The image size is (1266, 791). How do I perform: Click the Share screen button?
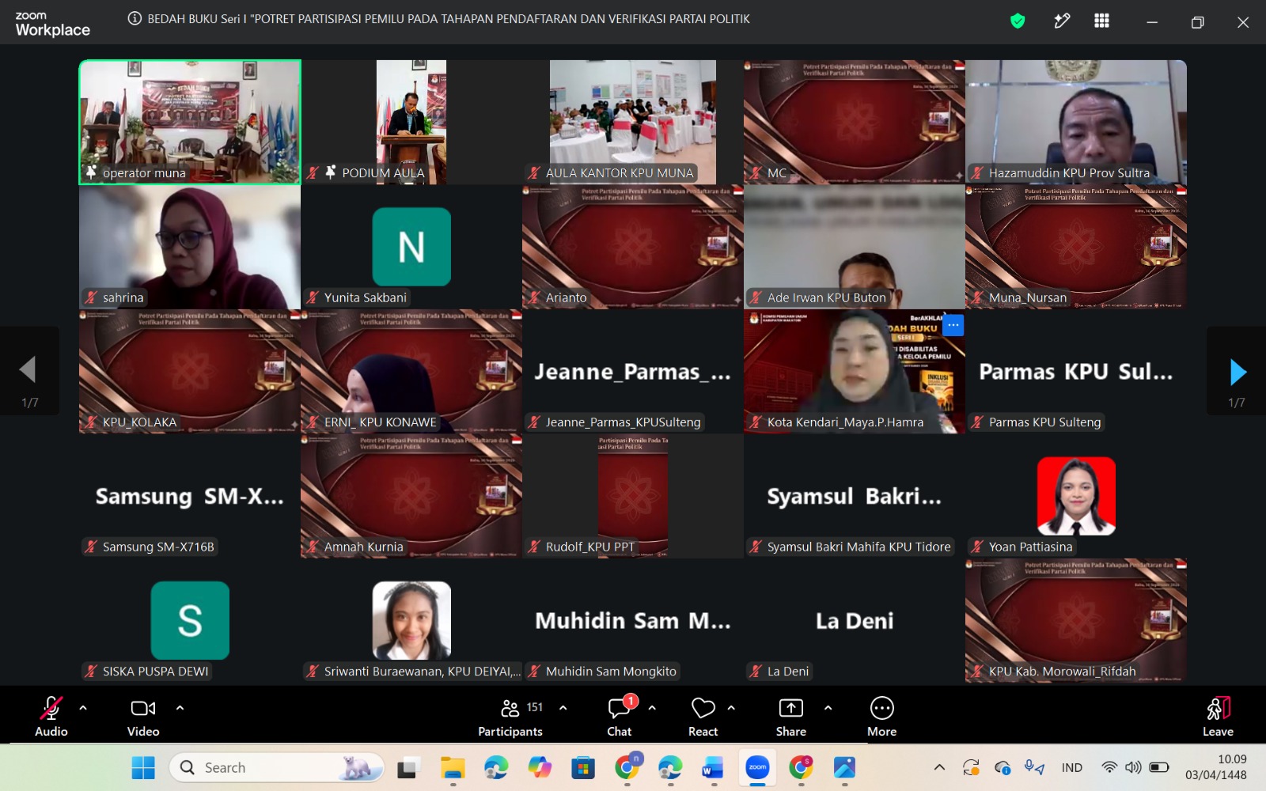tap(791, 716)
